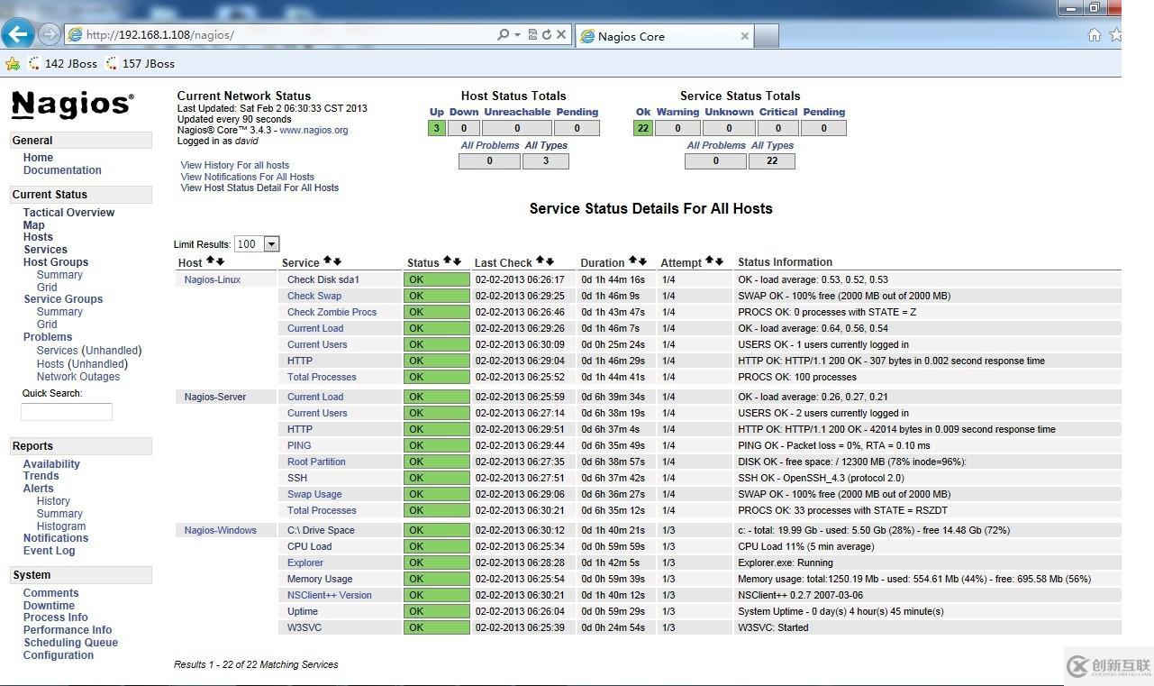Click the browser Forward arrow button
Viewport: 1154px width, 686px height.
[x=50, y=34]
